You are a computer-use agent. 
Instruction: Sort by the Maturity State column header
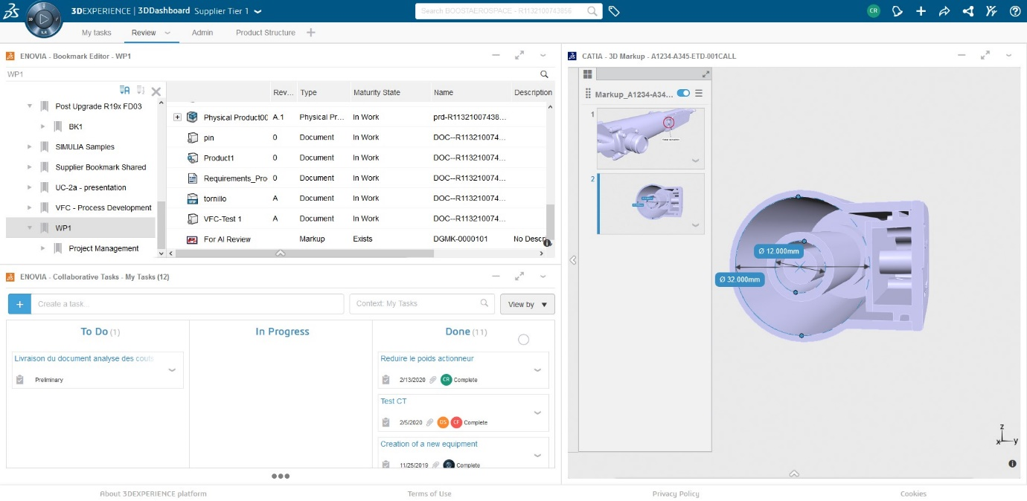(377, 93)
